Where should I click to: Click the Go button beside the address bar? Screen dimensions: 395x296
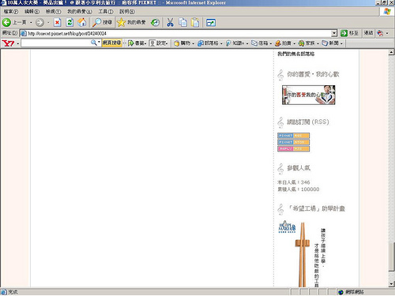point(349,33)
